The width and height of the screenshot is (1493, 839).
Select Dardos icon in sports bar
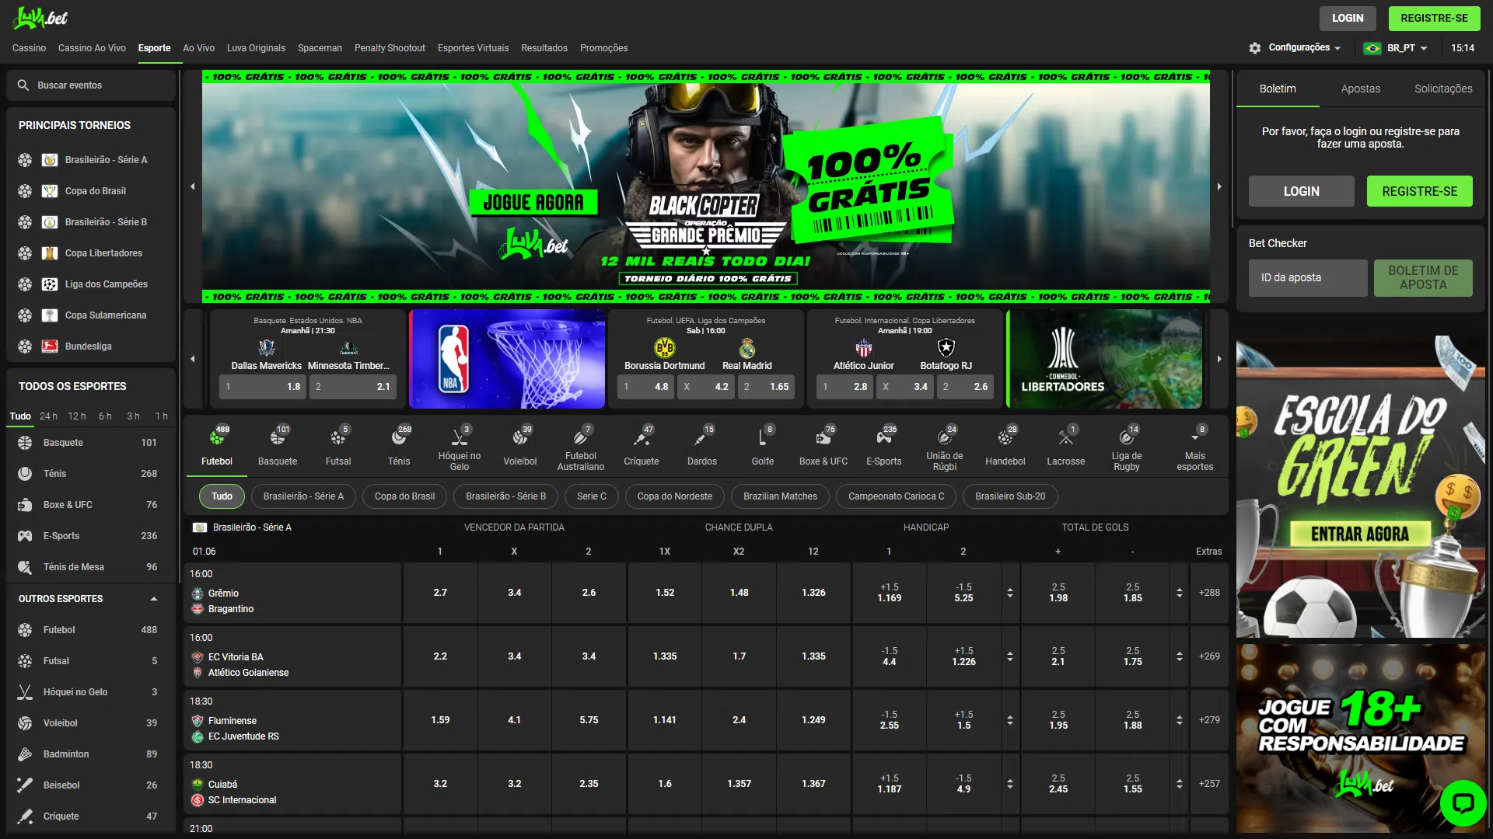(x=702, y=438)
